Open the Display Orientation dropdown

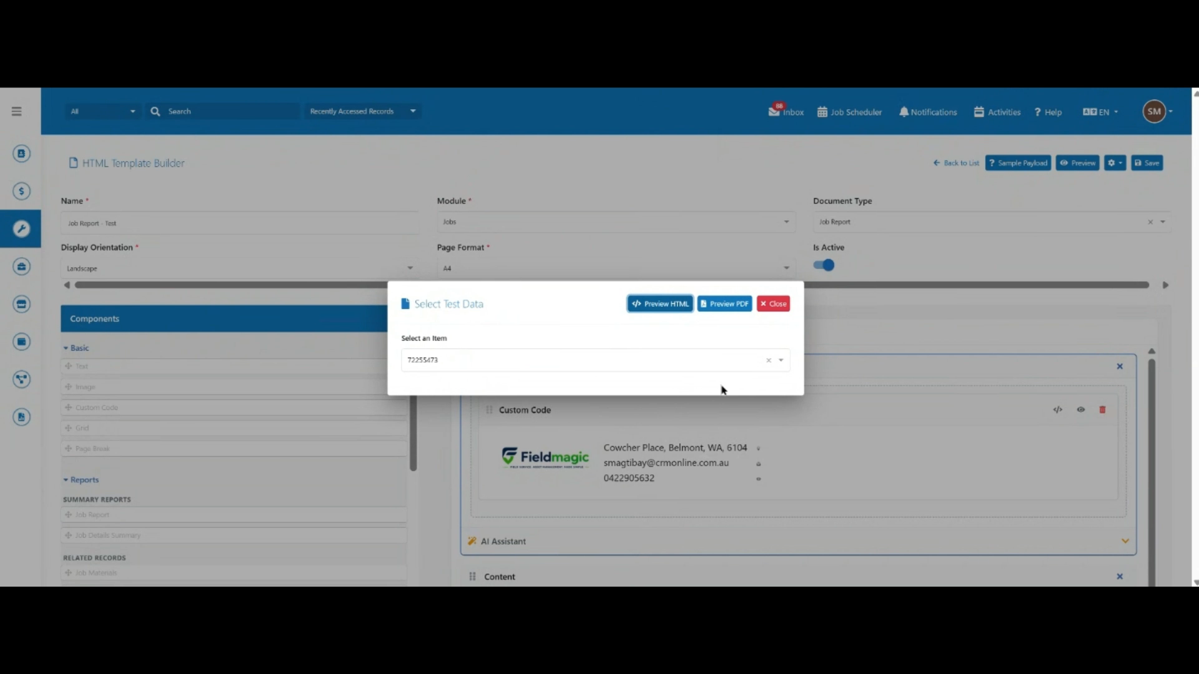[240, 268]
